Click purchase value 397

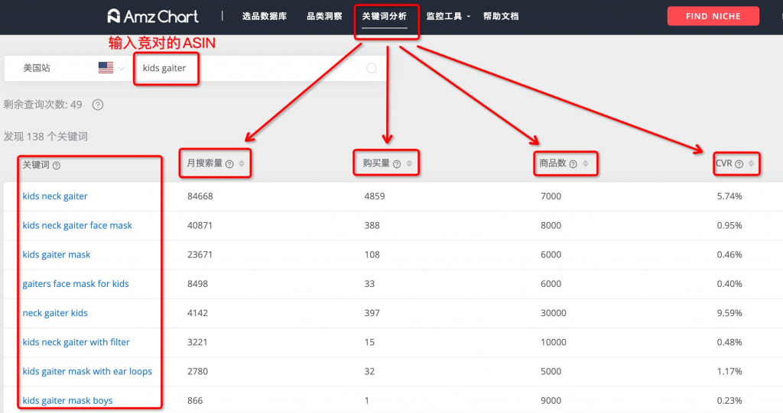[372, 313]
